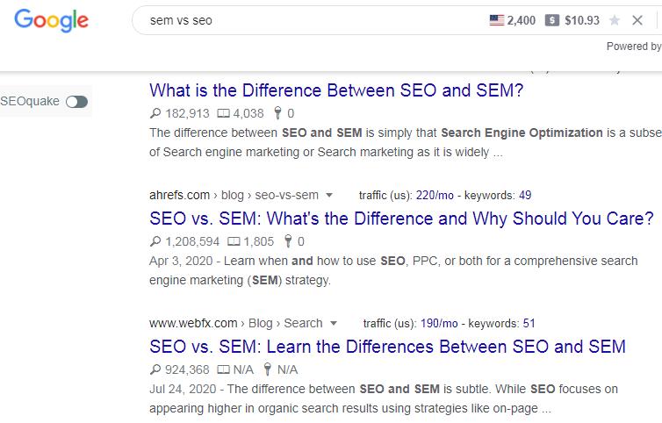Click the book icon beside 1,805
This screenshot has height=423, width=662.
tap(234, 241)
